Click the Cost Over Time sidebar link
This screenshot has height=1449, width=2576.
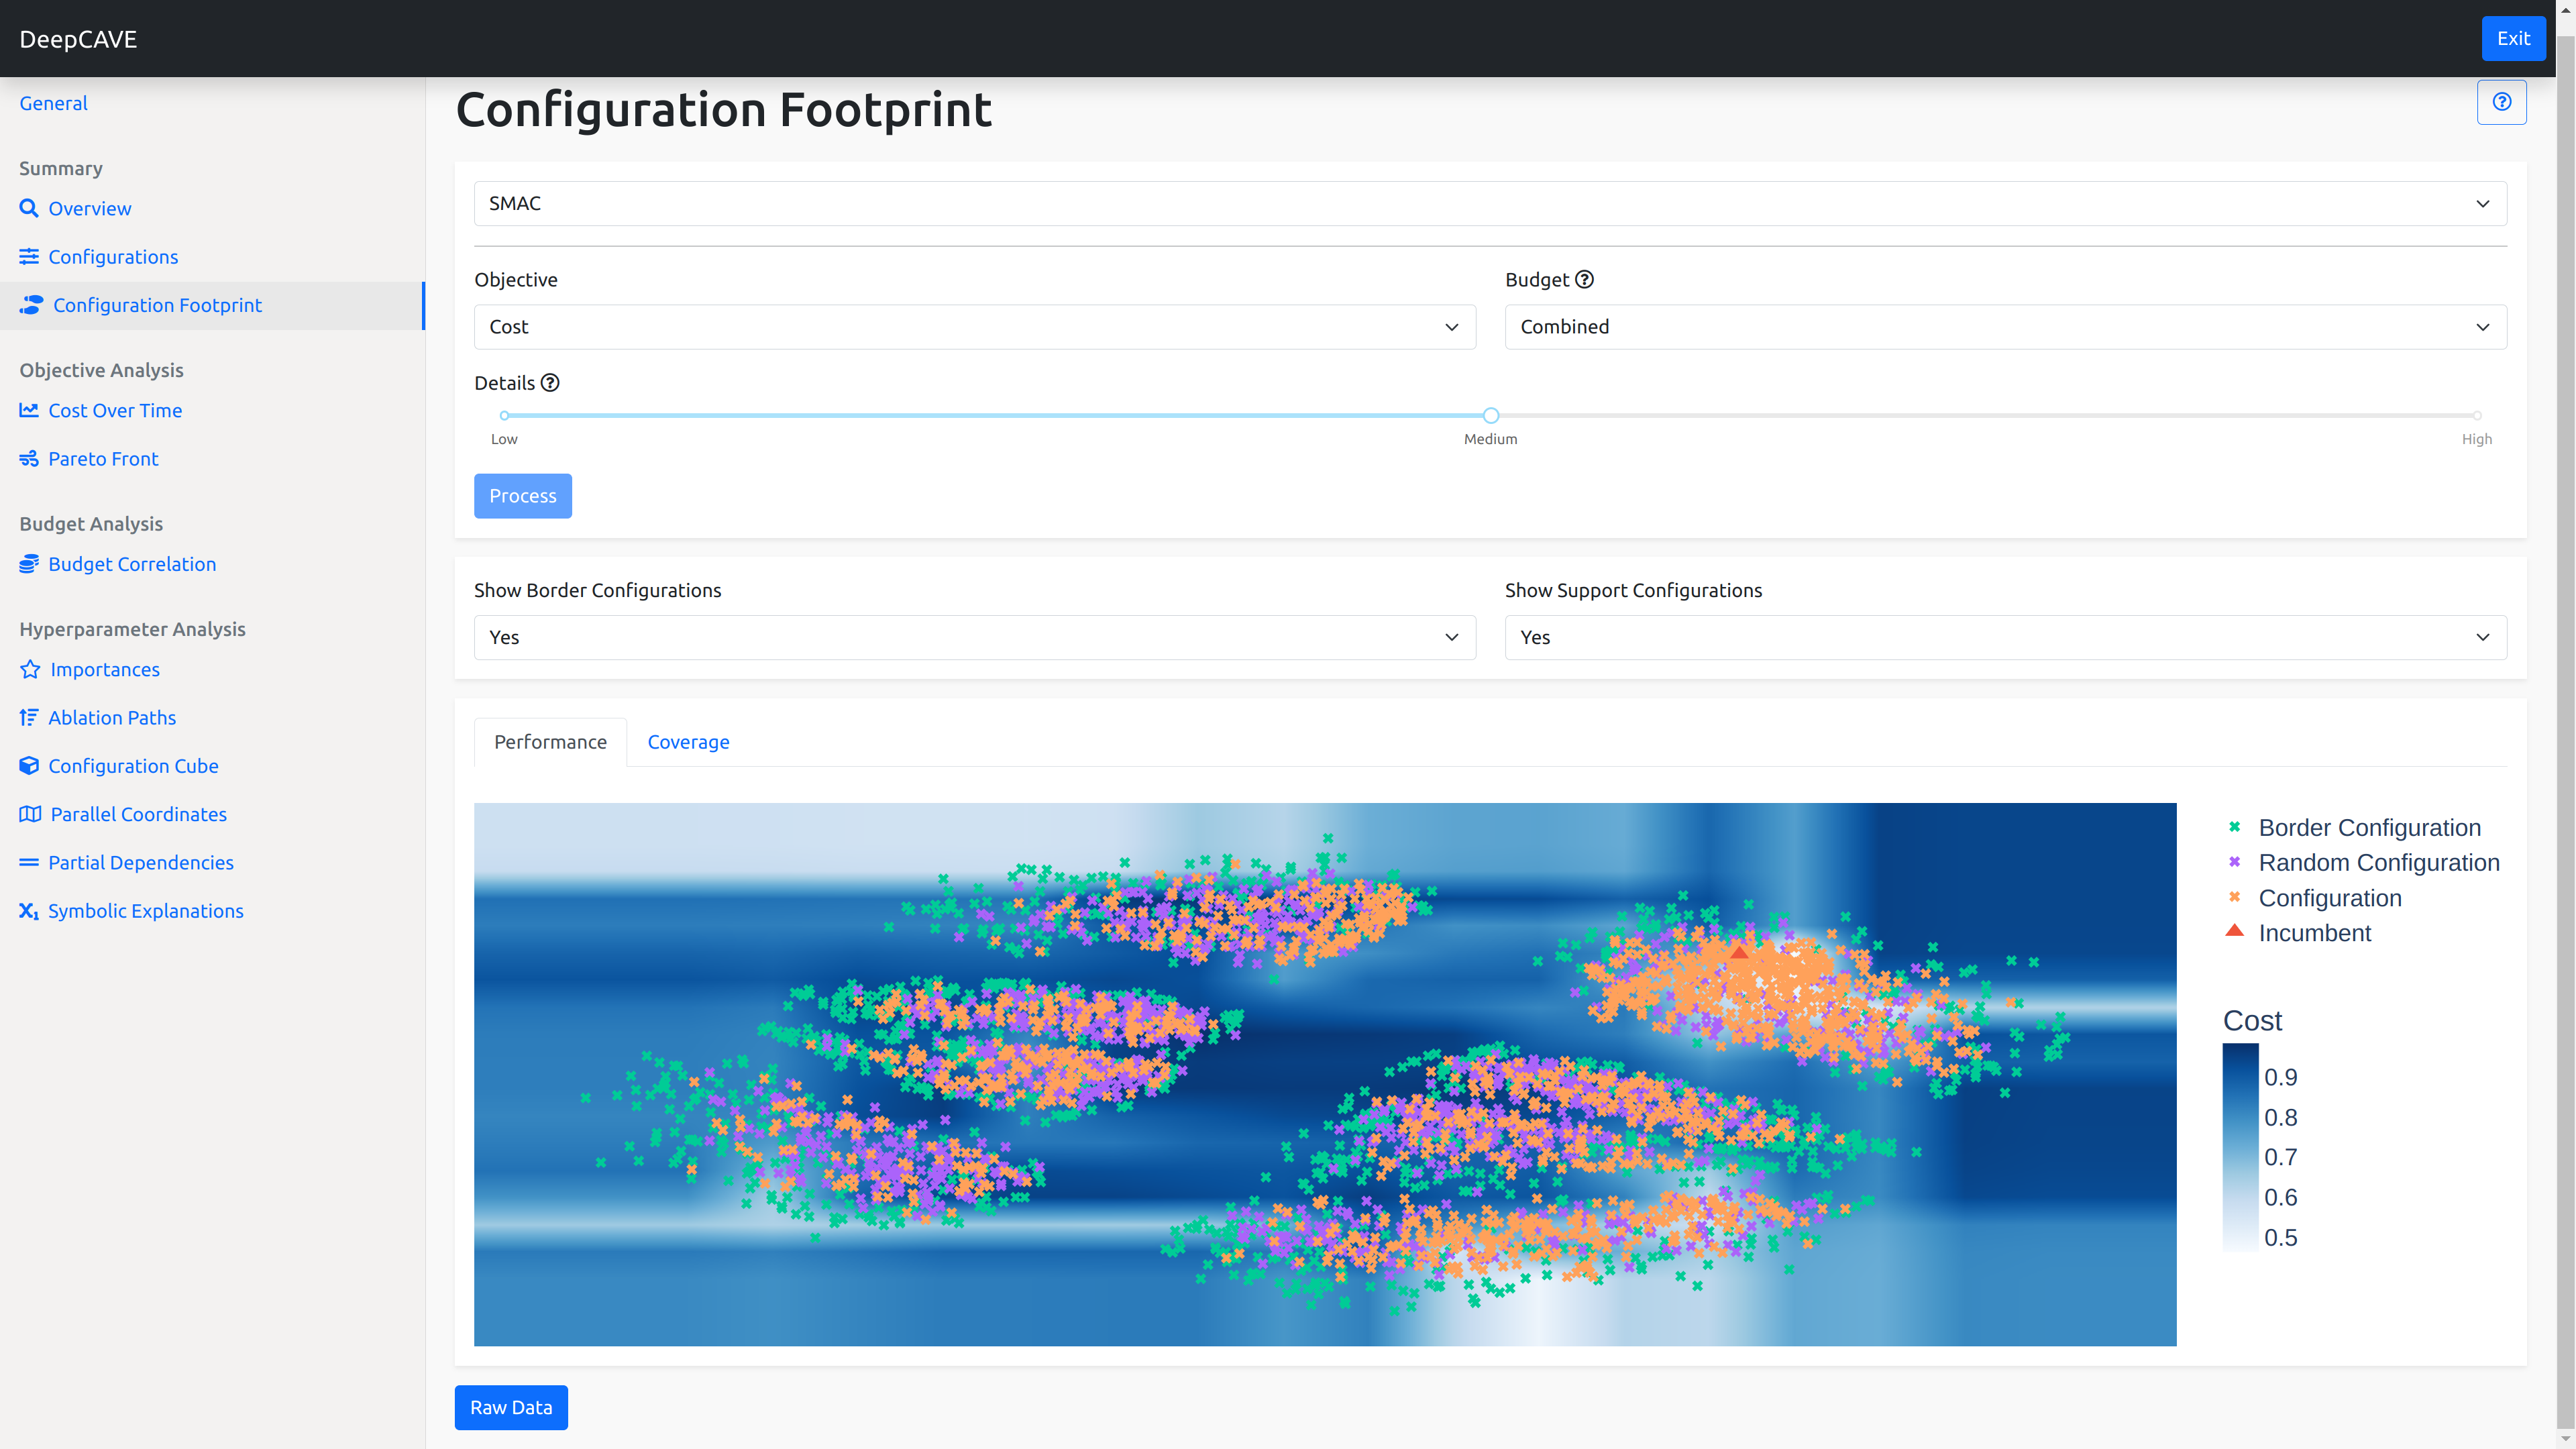(115, 409)
